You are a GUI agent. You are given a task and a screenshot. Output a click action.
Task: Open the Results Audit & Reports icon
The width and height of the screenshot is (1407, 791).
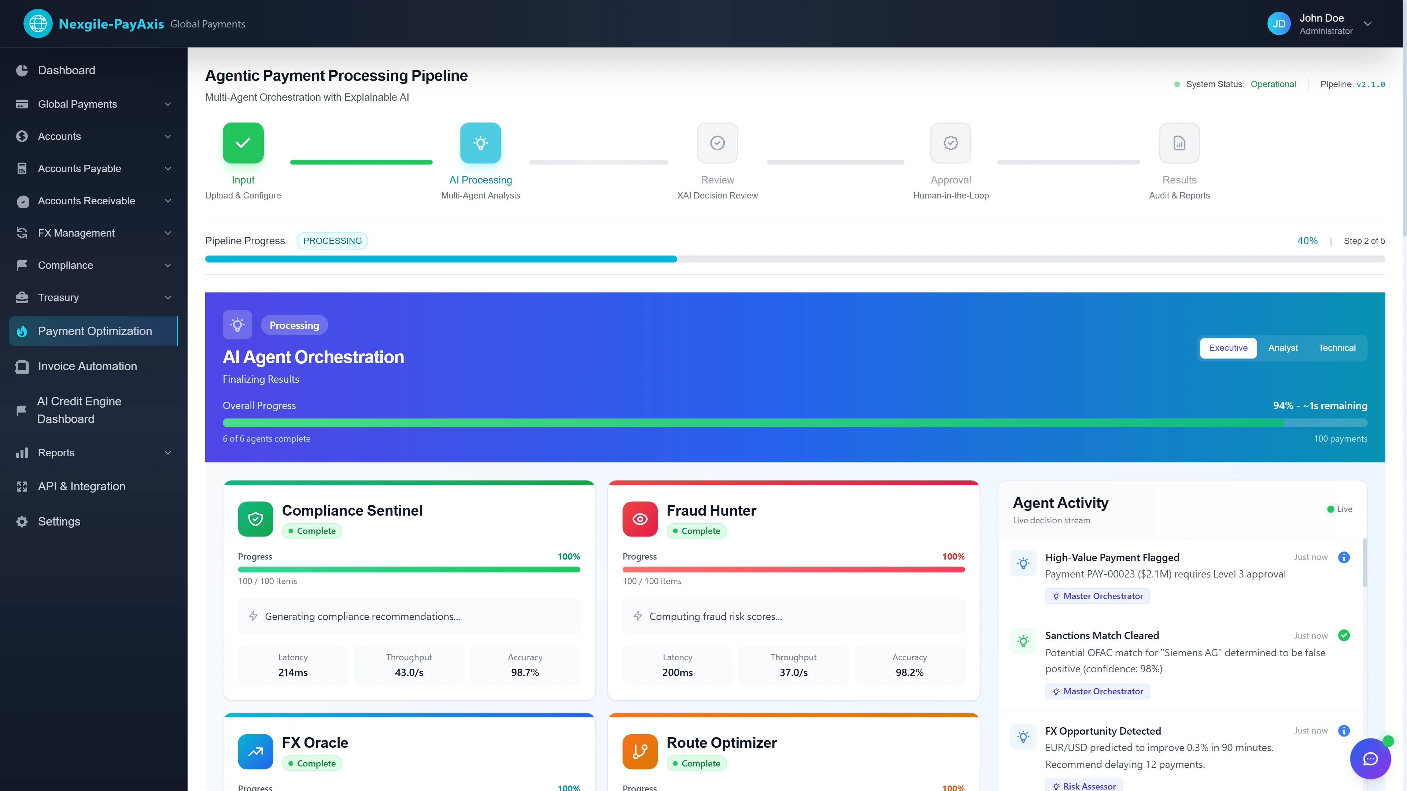(1179, 142)
